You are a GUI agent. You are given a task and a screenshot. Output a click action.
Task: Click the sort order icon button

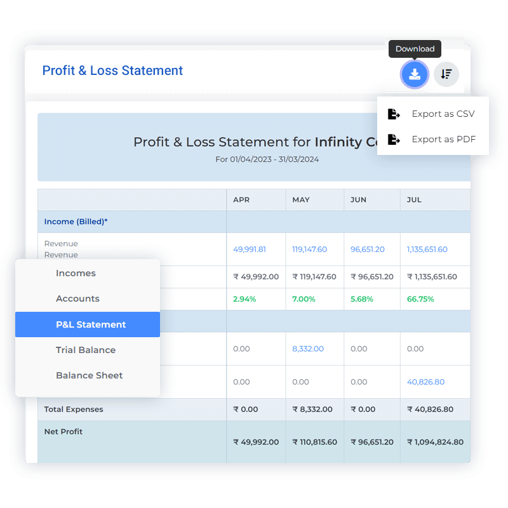point(446,74)
